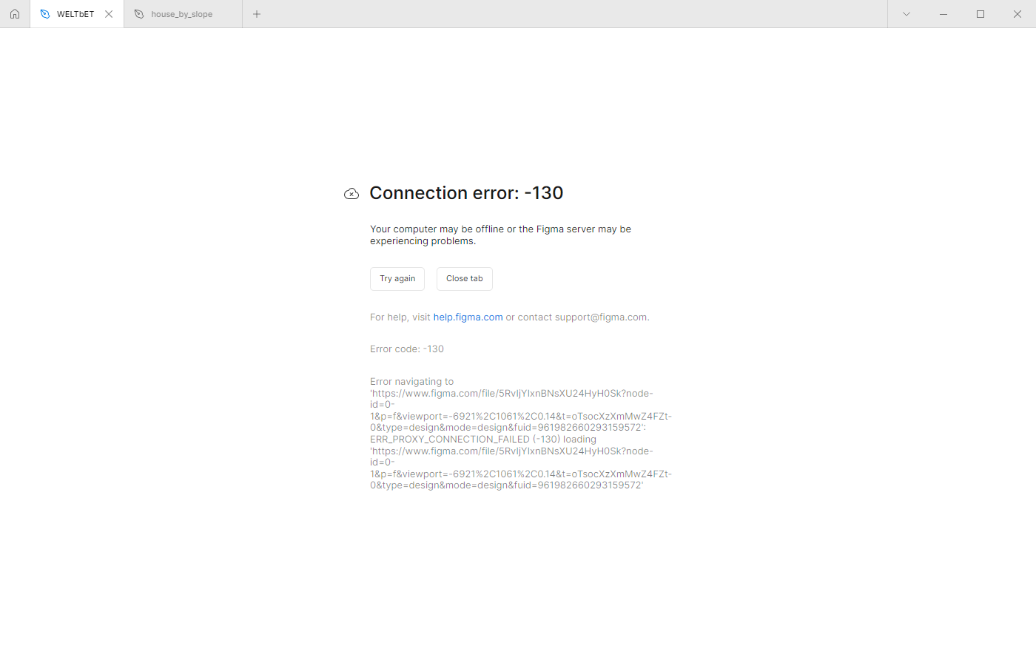The image size is (1036, 666).
Task: Click the Close tab button
Action: pos(465,279)
